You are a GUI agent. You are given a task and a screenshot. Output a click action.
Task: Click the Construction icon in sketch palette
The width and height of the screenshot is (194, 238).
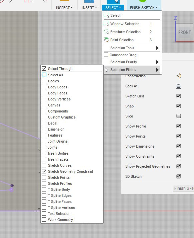click(179, 76)
